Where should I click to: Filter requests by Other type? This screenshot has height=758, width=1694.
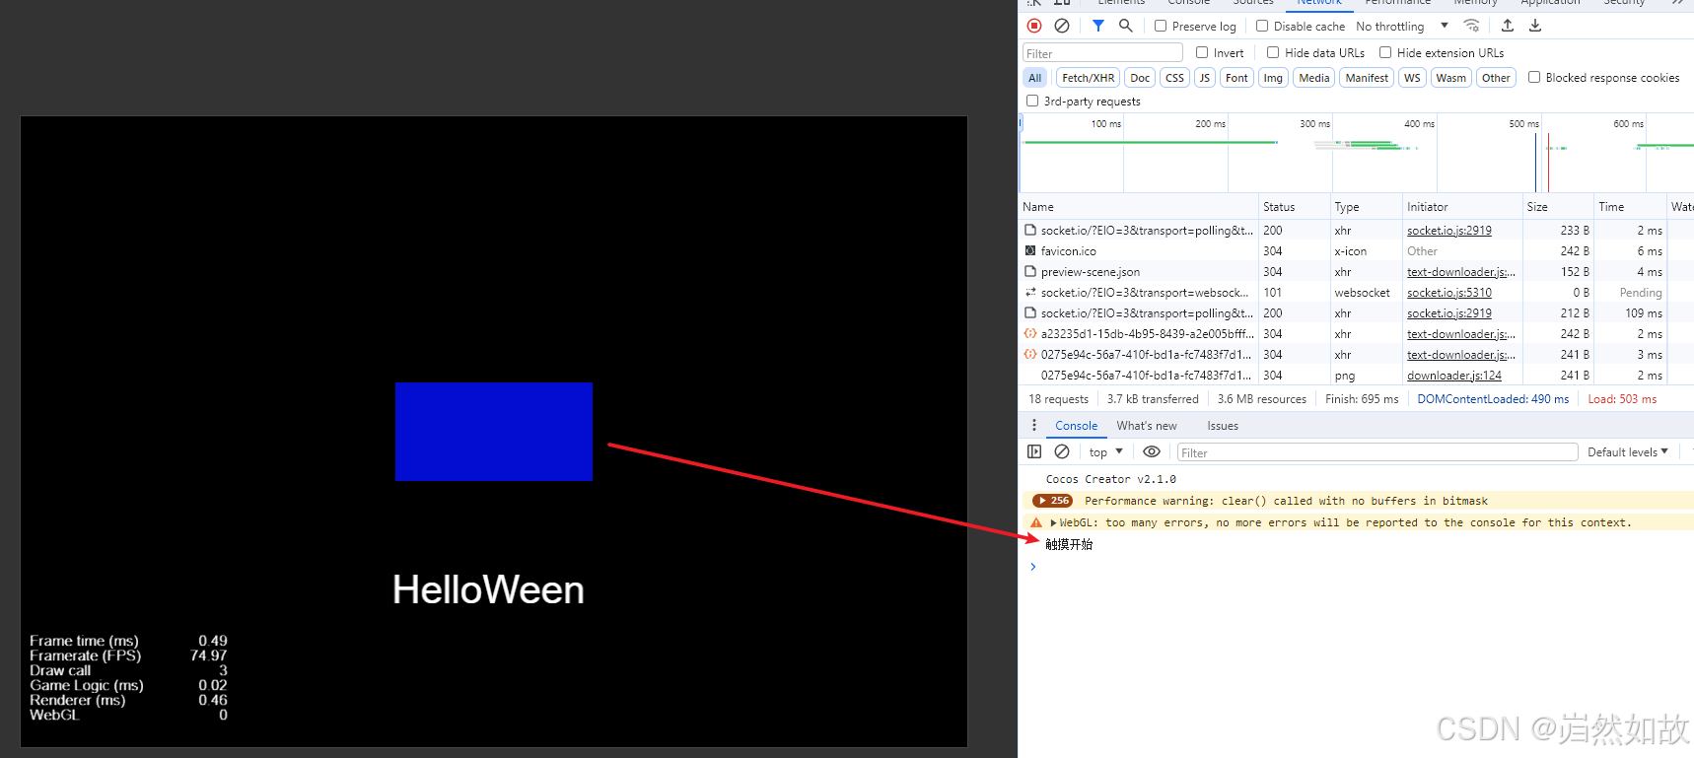pyautogui.click(x=1496, y=78)
